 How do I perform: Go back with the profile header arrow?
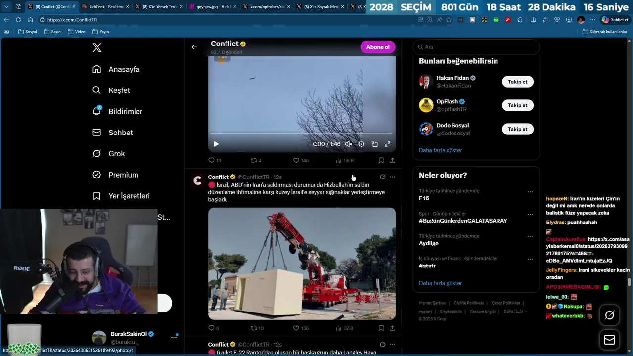(x=194, y=47)
